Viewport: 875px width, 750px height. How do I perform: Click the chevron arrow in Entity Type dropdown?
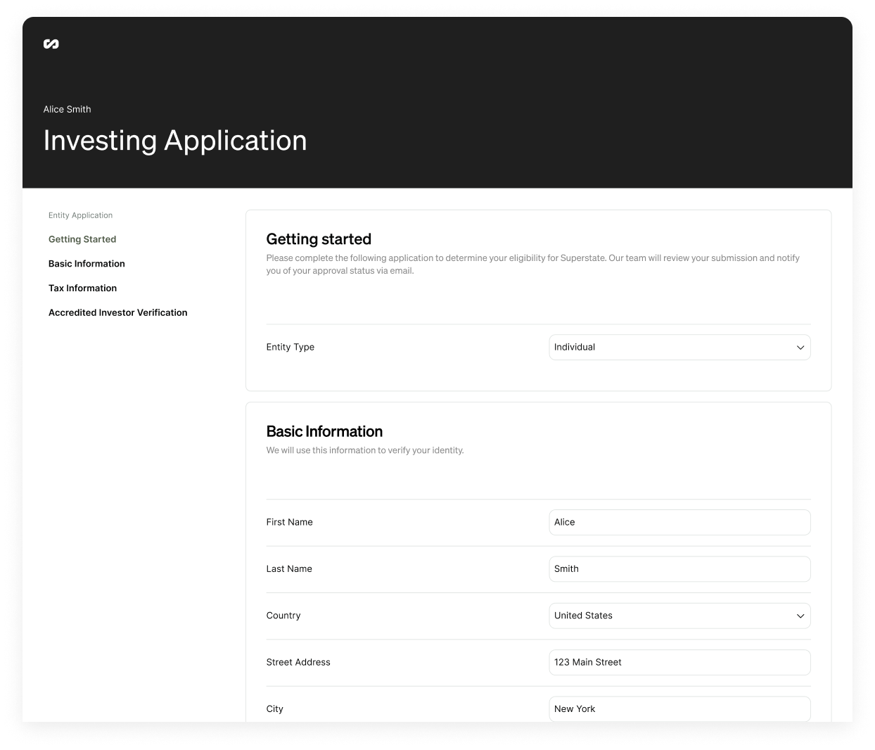[800, 348]
